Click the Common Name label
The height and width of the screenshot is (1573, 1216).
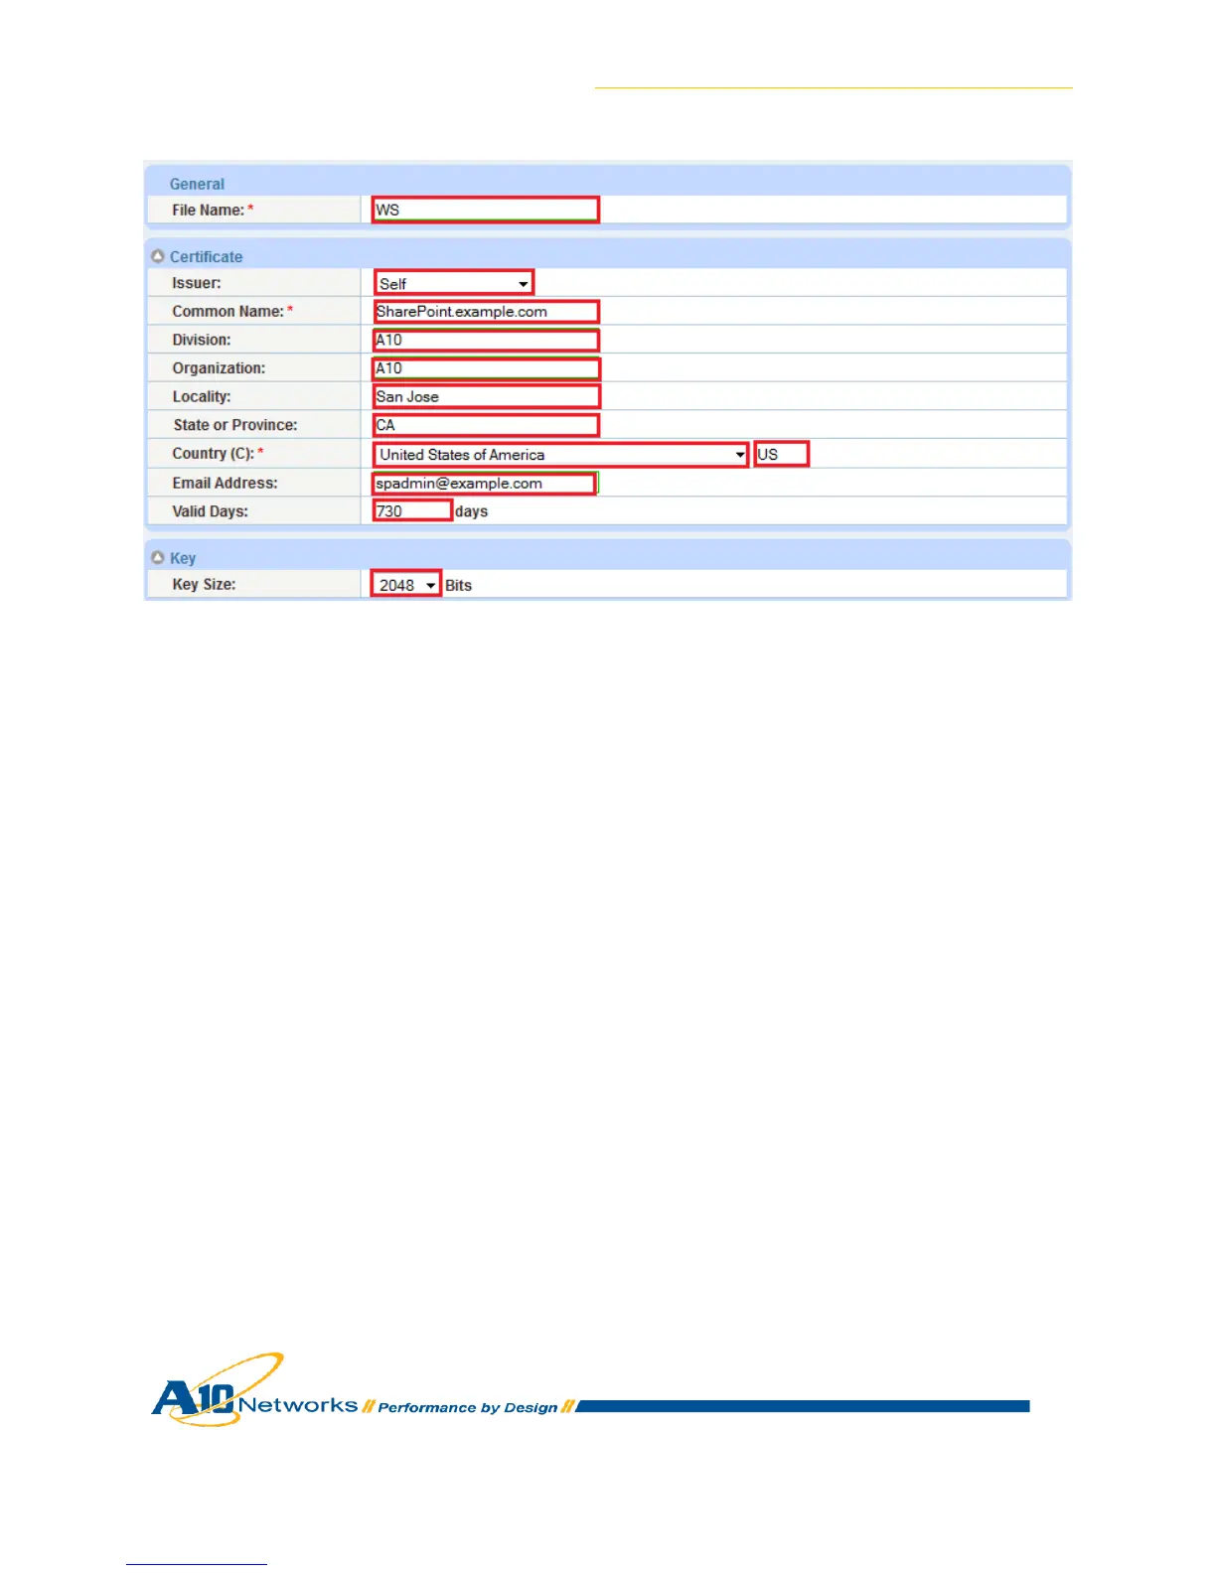pyautogui.click(x=228, y=311)
